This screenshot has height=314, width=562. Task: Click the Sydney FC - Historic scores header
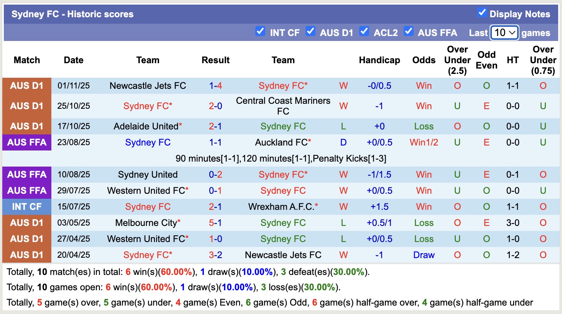tap(72, 14)
